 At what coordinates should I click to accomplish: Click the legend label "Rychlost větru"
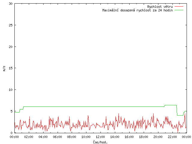[x=160, y=7]
